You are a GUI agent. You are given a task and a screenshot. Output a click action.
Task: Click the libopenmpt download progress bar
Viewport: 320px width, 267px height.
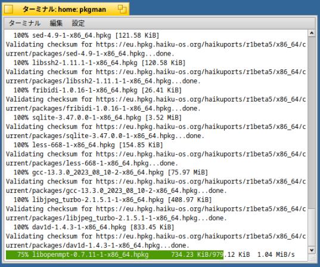[x=114, y=254]
